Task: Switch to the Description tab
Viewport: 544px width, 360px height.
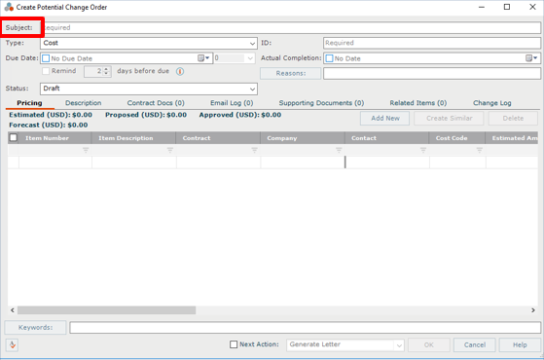Action: pyautogui.click(x=84, y=103)
